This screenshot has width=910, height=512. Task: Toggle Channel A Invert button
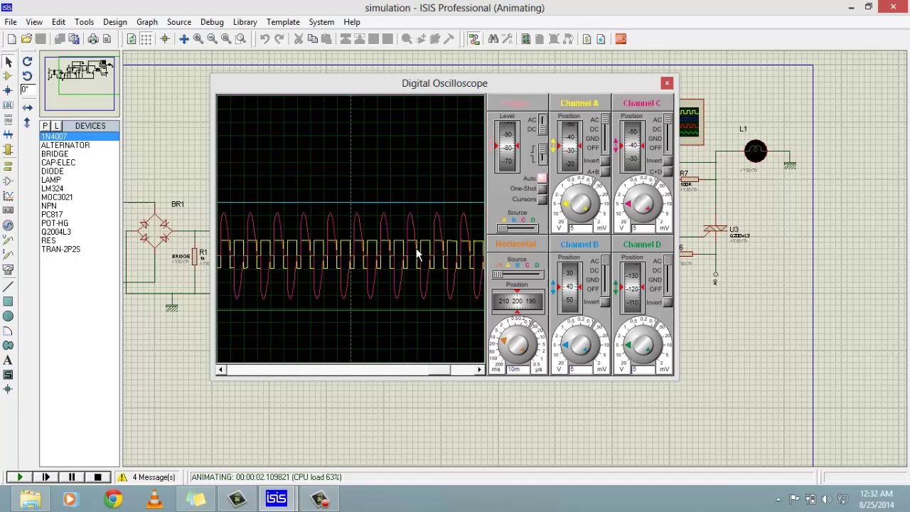[605, 161]
